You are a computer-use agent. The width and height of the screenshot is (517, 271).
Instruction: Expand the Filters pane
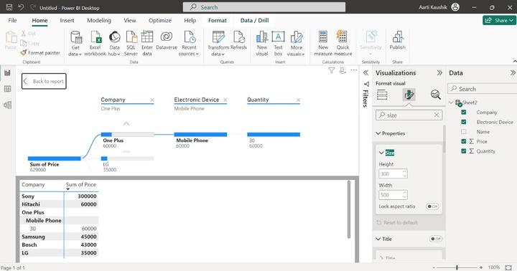tap(365, 73)
